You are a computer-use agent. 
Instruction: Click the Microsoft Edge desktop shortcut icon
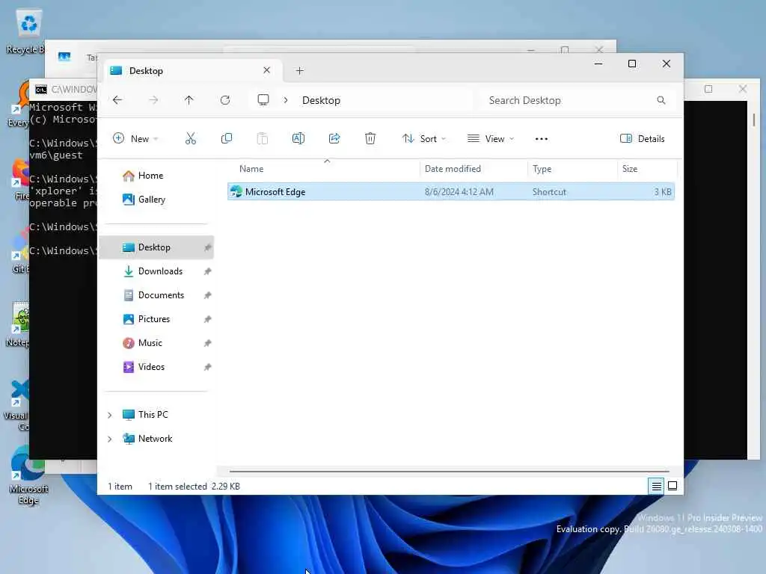coord(28,475)
